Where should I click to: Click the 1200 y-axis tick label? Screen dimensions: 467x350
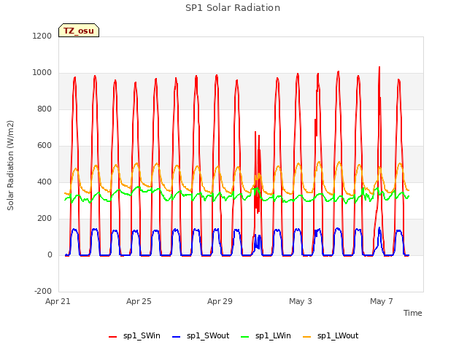pos(42,36)
